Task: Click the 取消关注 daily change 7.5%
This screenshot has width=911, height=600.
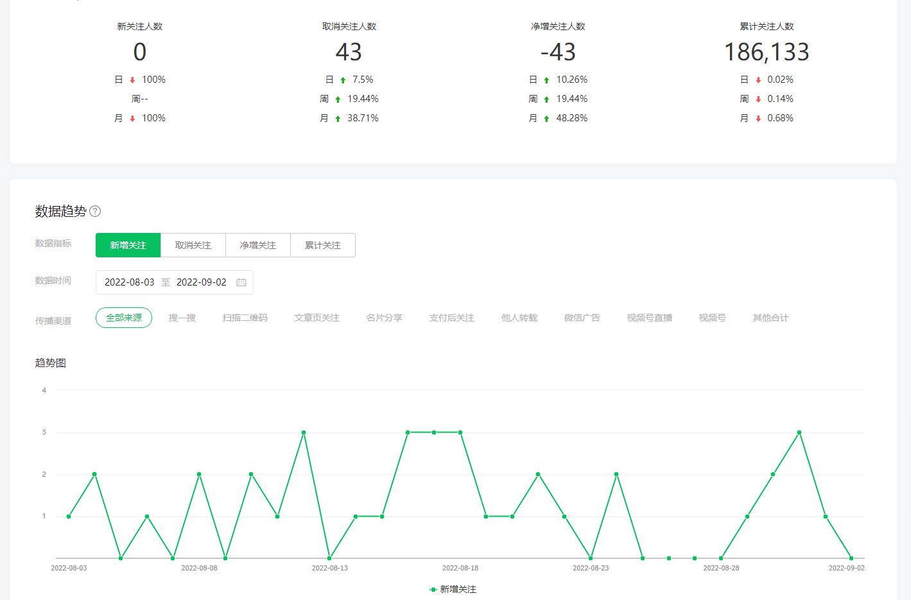Action: [363, 80]
